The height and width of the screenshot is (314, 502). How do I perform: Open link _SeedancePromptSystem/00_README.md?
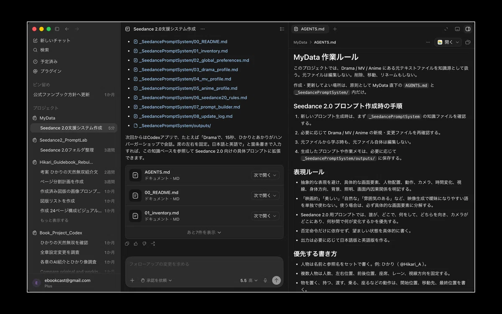coord(183,42)
